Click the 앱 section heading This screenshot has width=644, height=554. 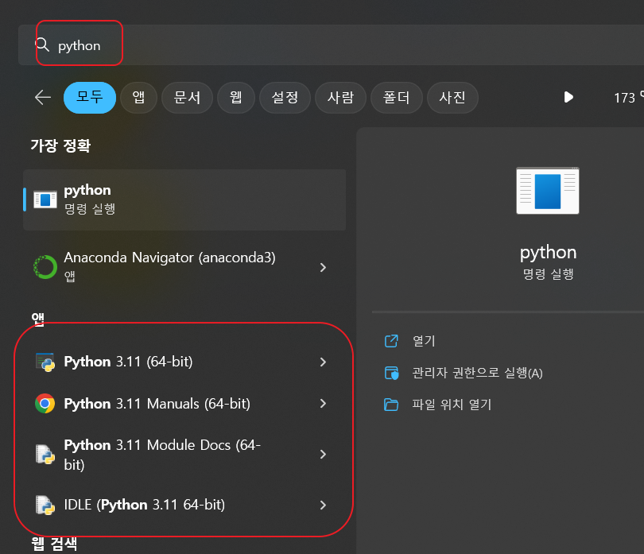(38, 319)
